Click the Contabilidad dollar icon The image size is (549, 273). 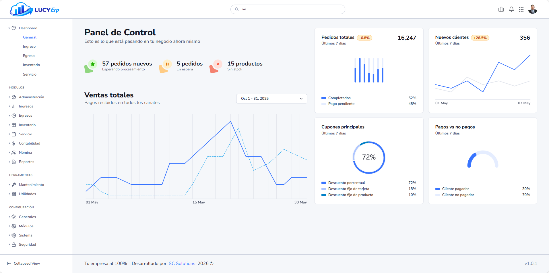click(14, 143)
